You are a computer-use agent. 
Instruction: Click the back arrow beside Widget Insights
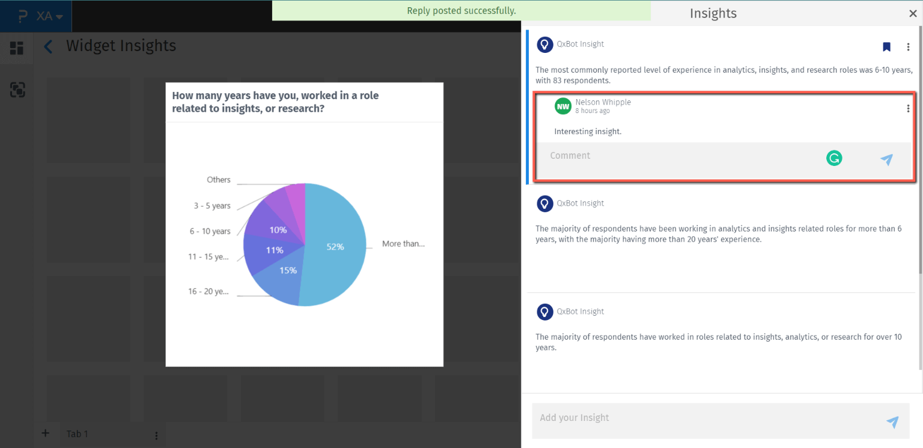click(47, 46)
